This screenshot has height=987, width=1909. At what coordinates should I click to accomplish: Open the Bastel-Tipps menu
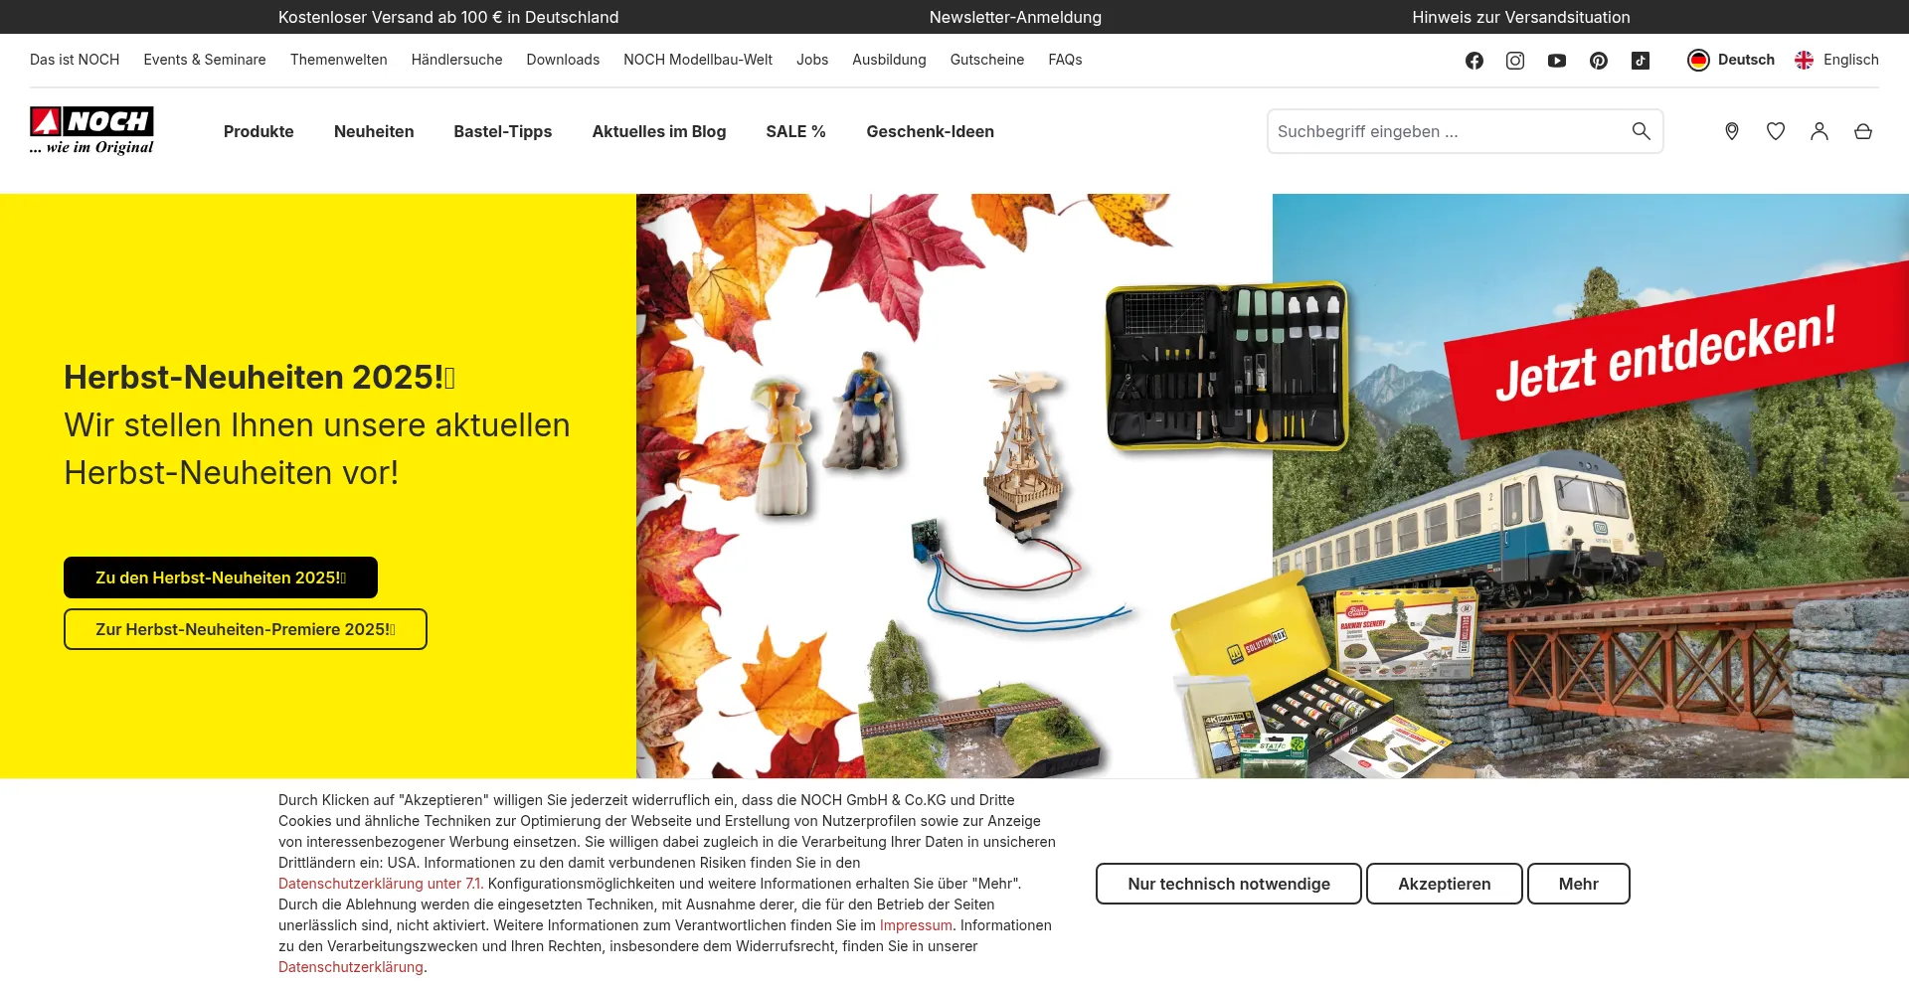click(502, 131)
